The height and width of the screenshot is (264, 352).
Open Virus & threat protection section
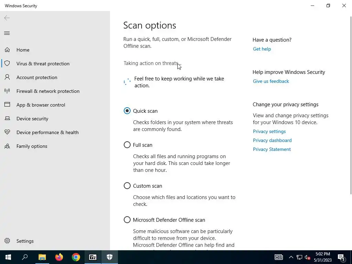[43, 64]
